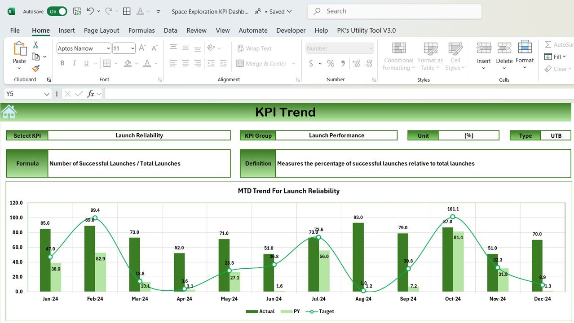Toggle Wrap Text
Image resolution: width=574 pixels, height=323 pixels.
[x=254, y=48]
